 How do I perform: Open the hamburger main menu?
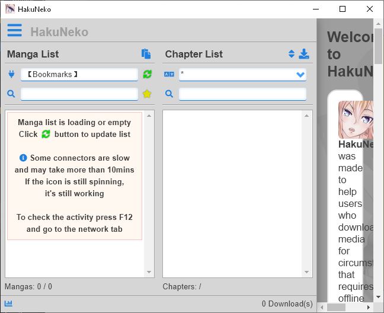[x=14, y=30]
